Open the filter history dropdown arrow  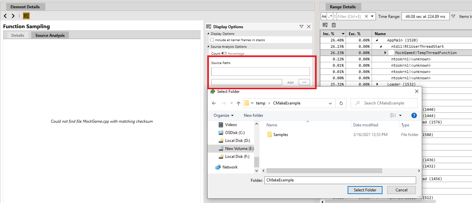coord(372,16)
